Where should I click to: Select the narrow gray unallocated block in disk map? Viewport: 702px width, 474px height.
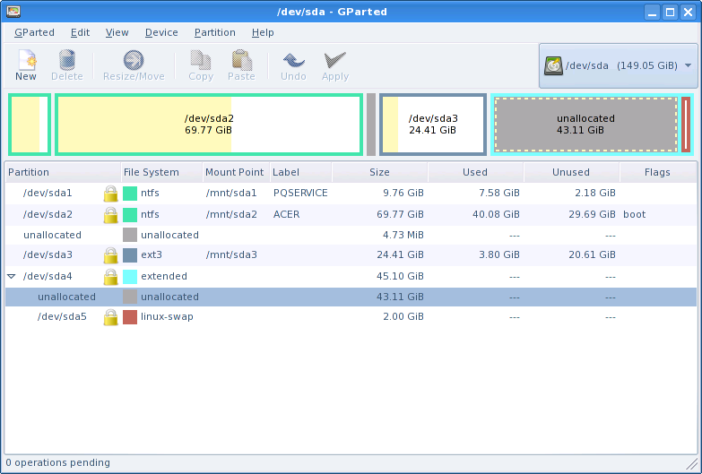(x=371, y=125)
